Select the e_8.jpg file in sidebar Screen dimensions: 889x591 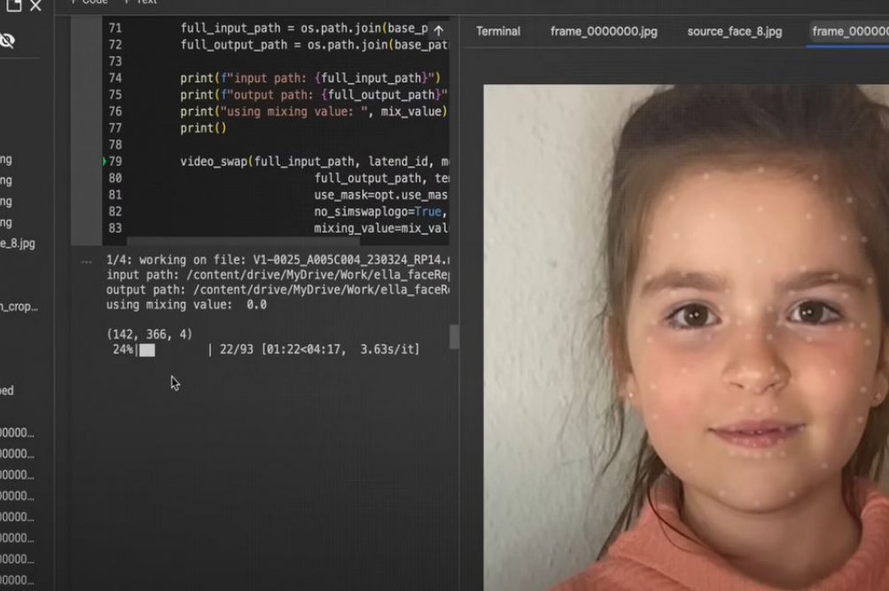18,244
